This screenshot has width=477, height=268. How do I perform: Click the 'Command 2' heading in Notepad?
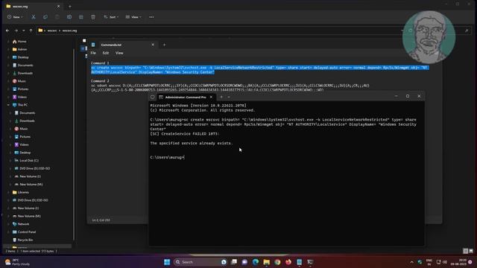100,81
